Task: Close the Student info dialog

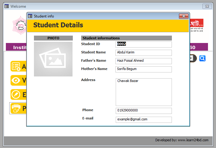Action: (184, 16)
